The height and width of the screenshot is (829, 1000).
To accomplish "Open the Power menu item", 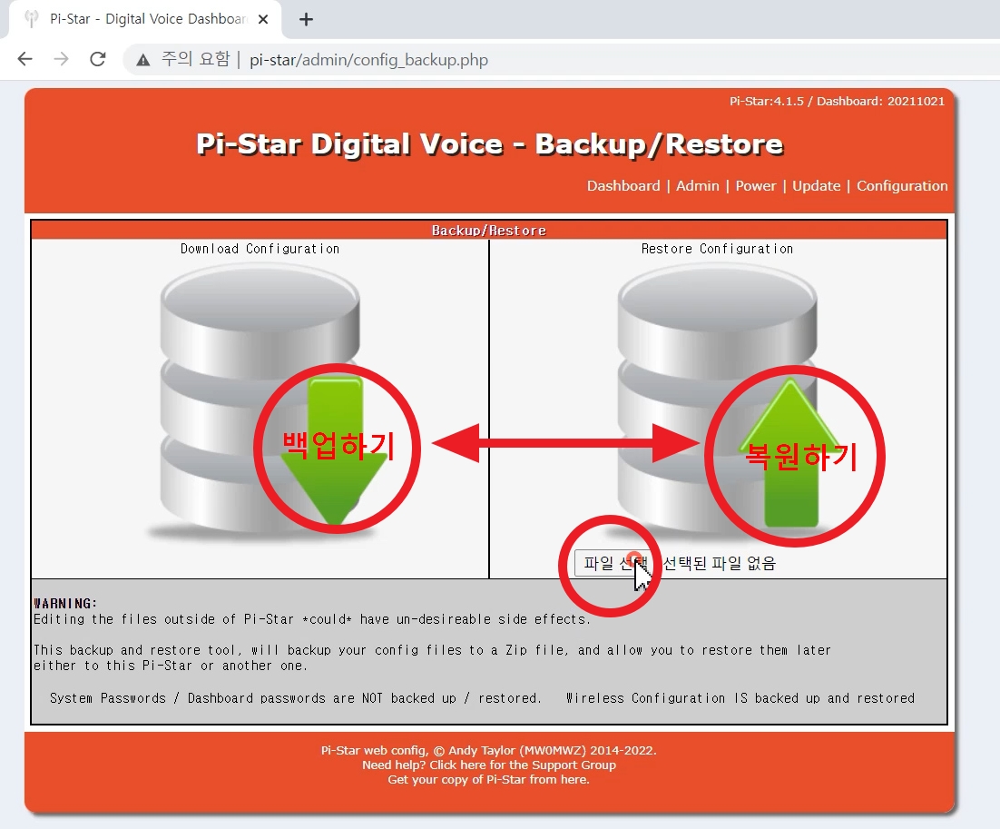I will pyautogui.click(x=756, y=185).
